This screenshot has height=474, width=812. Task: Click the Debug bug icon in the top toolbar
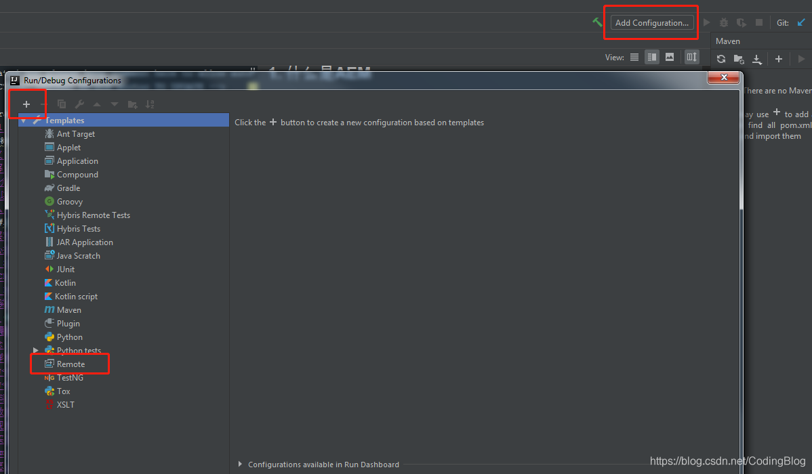pos(724,23)
